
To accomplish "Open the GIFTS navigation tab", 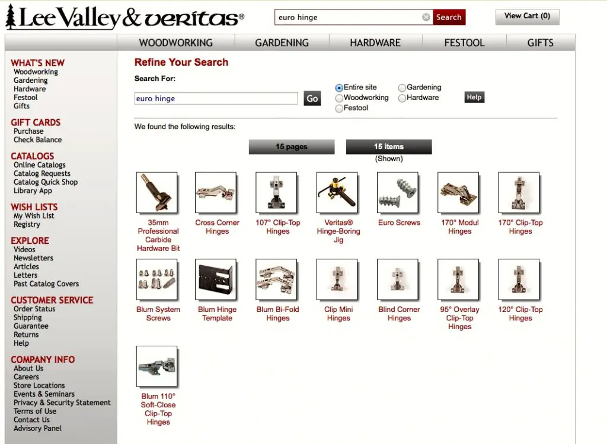I will (541, 43).
